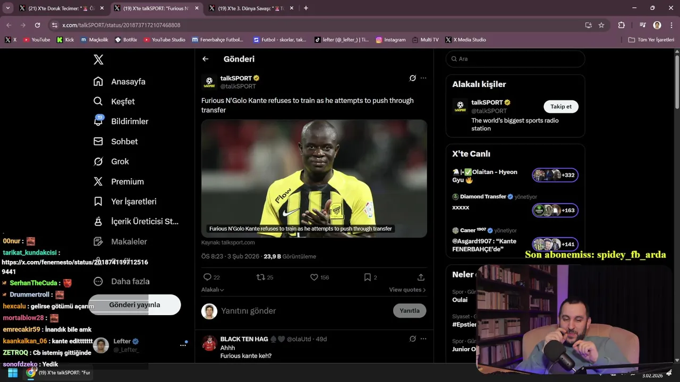680x382 pixels.
Task: Open Yer İşaretleri bookmarks
Action: pos(125,202)
